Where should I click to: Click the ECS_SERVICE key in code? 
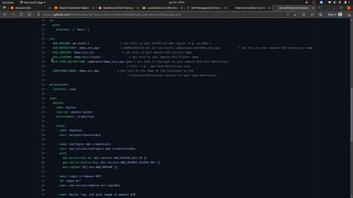[x=62, y=52]
